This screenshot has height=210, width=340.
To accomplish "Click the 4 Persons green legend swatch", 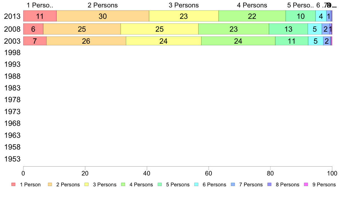I will point(123,185).
